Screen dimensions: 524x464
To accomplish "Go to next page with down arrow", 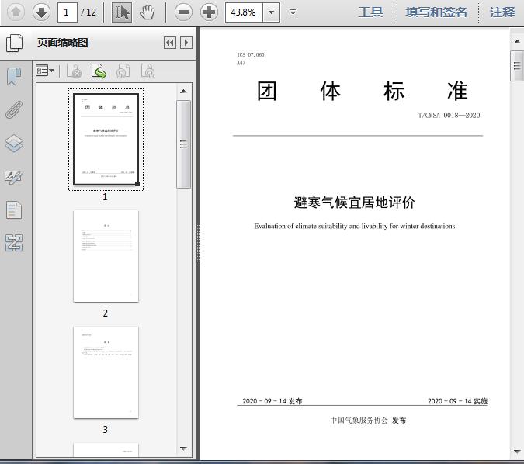I will [41, 12].
